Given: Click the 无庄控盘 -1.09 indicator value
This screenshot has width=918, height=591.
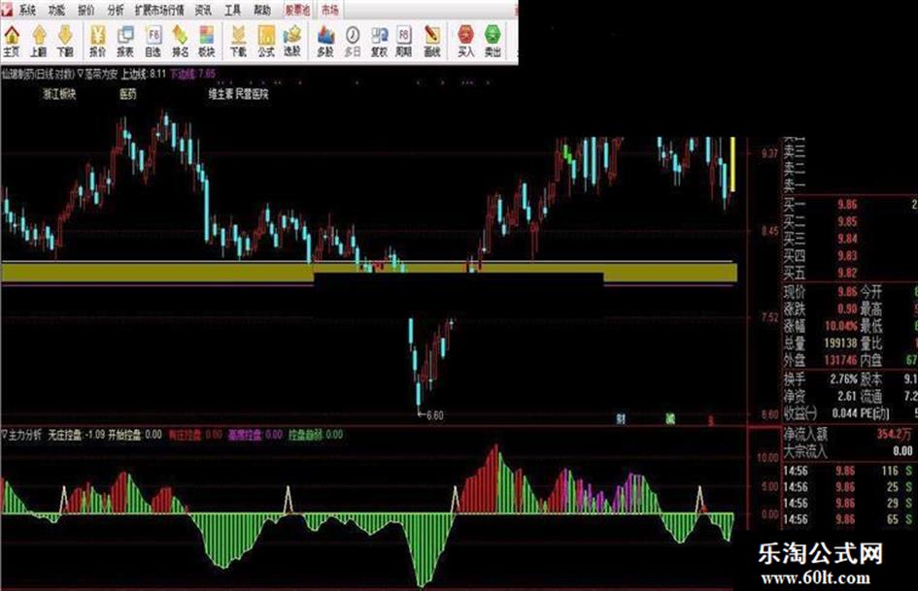Looking at the screenshot, I should (77, 435).
